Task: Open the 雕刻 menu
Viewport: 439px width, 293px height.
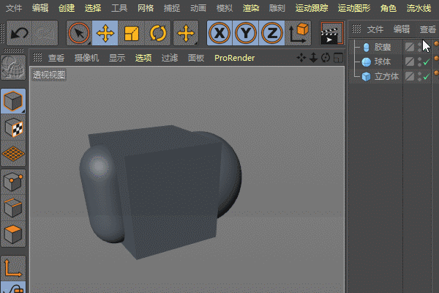Action: click(277, 8)
